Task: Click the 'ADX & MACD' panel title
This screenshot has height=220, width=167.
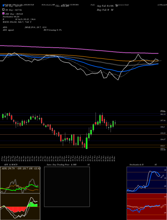Action: click(11, 165)
